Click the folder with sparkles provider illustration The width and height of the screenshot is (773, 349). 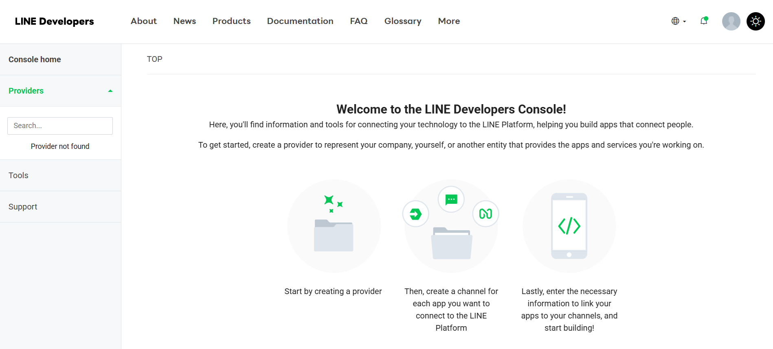point(334,226)
